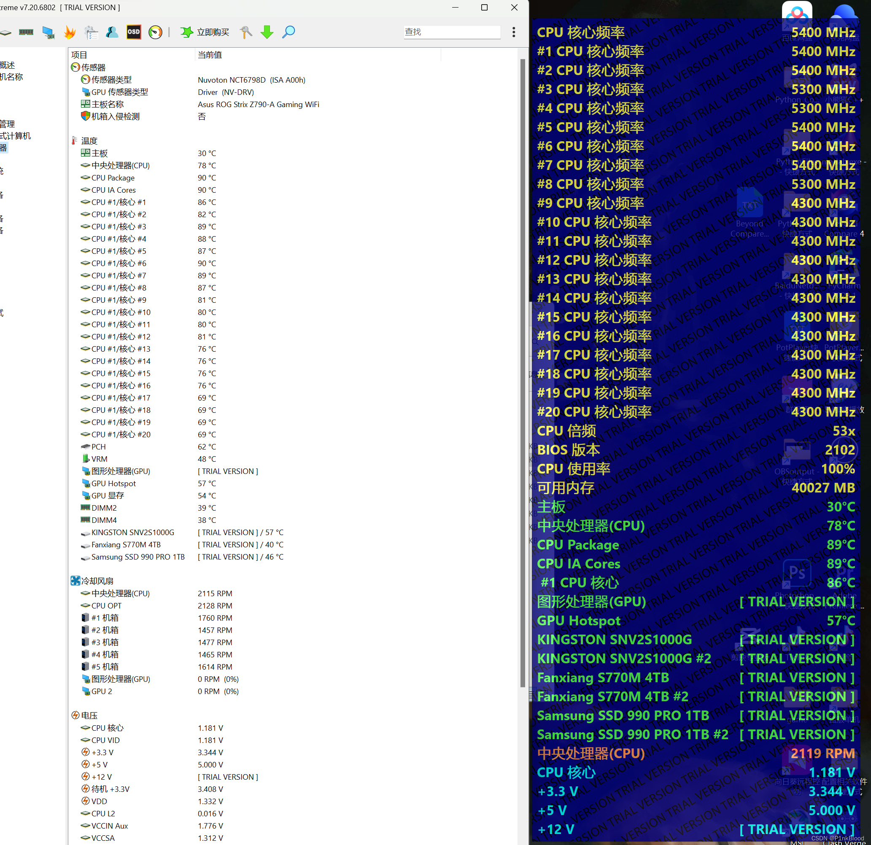Toggle the OSD panel toolbar icon
Viewport: 871px width, 845px height.
tap(133, 32)
